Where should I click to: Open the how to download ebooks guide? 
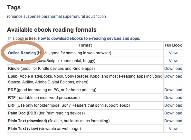coord(89,38)
